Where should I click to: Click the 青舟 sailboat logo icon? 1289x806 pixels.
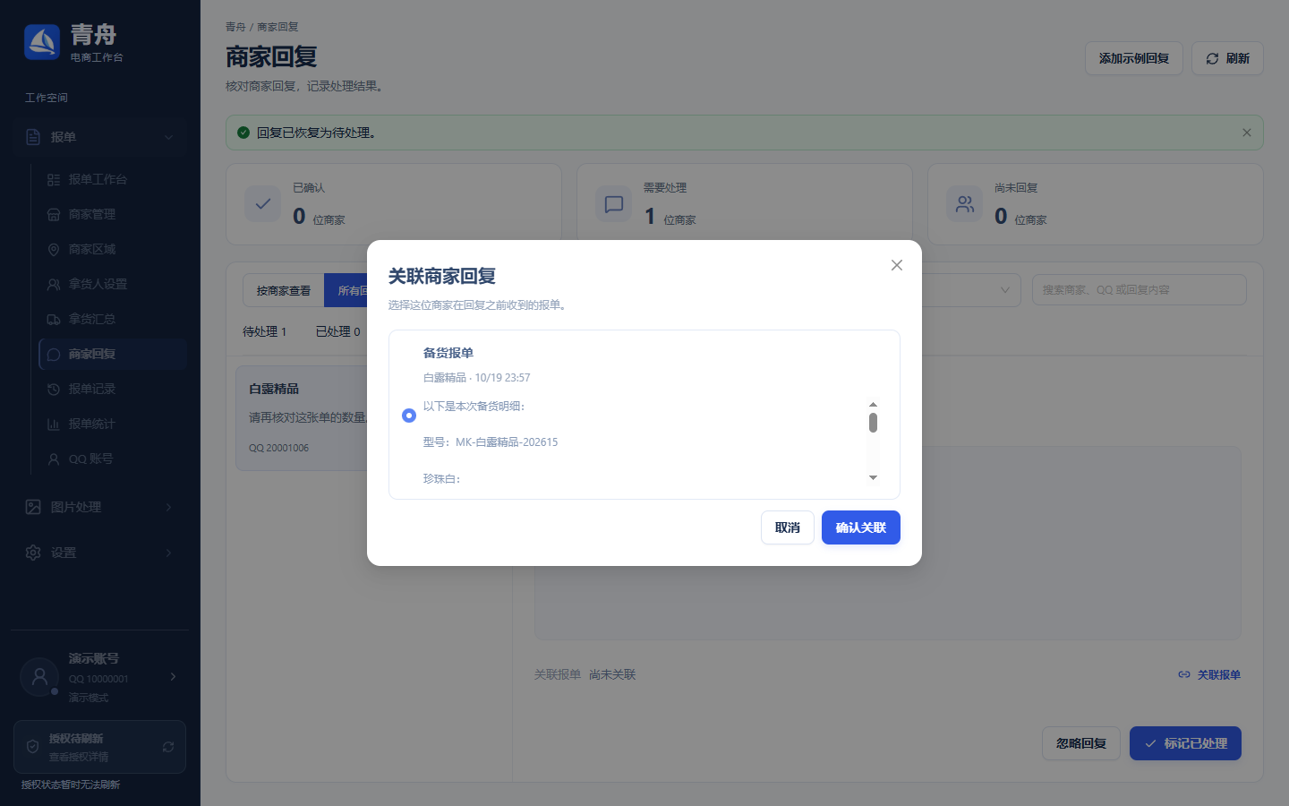tap(42, 42)
